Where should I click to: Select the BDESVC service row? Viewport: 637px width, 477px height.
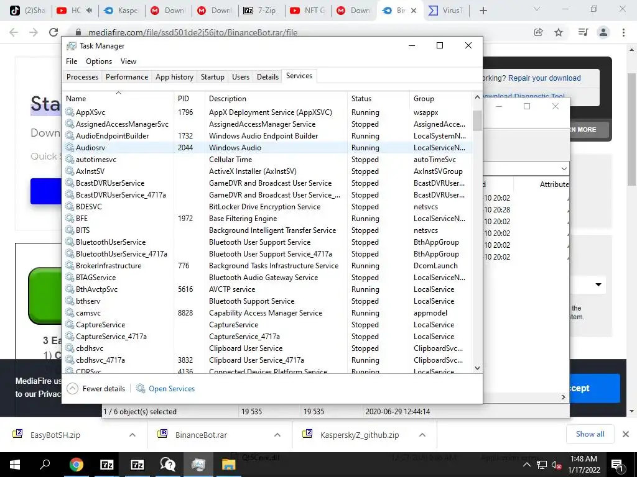tap(267, 206)
